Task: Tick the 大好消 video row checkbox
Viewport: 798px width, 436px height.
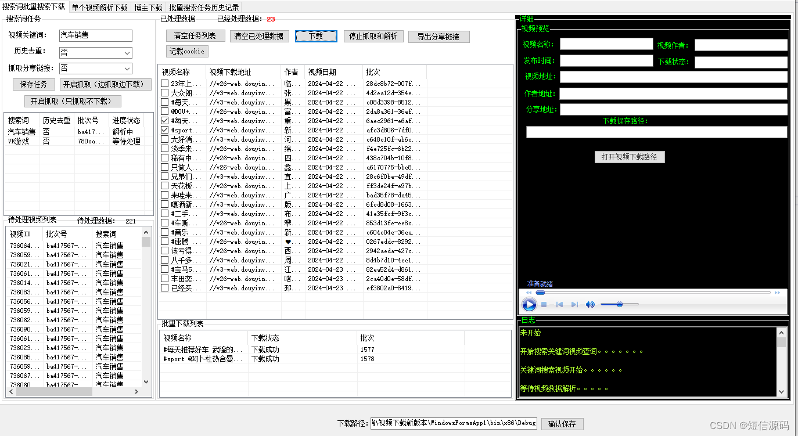Action: point(165,139)
